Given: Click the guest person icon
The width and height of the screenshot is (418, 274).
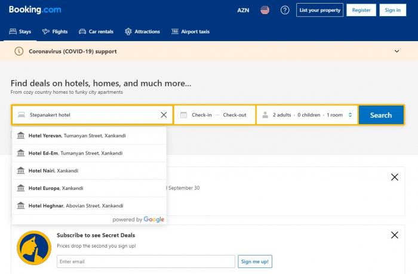Looking at the screenshot, I should 265,115.
